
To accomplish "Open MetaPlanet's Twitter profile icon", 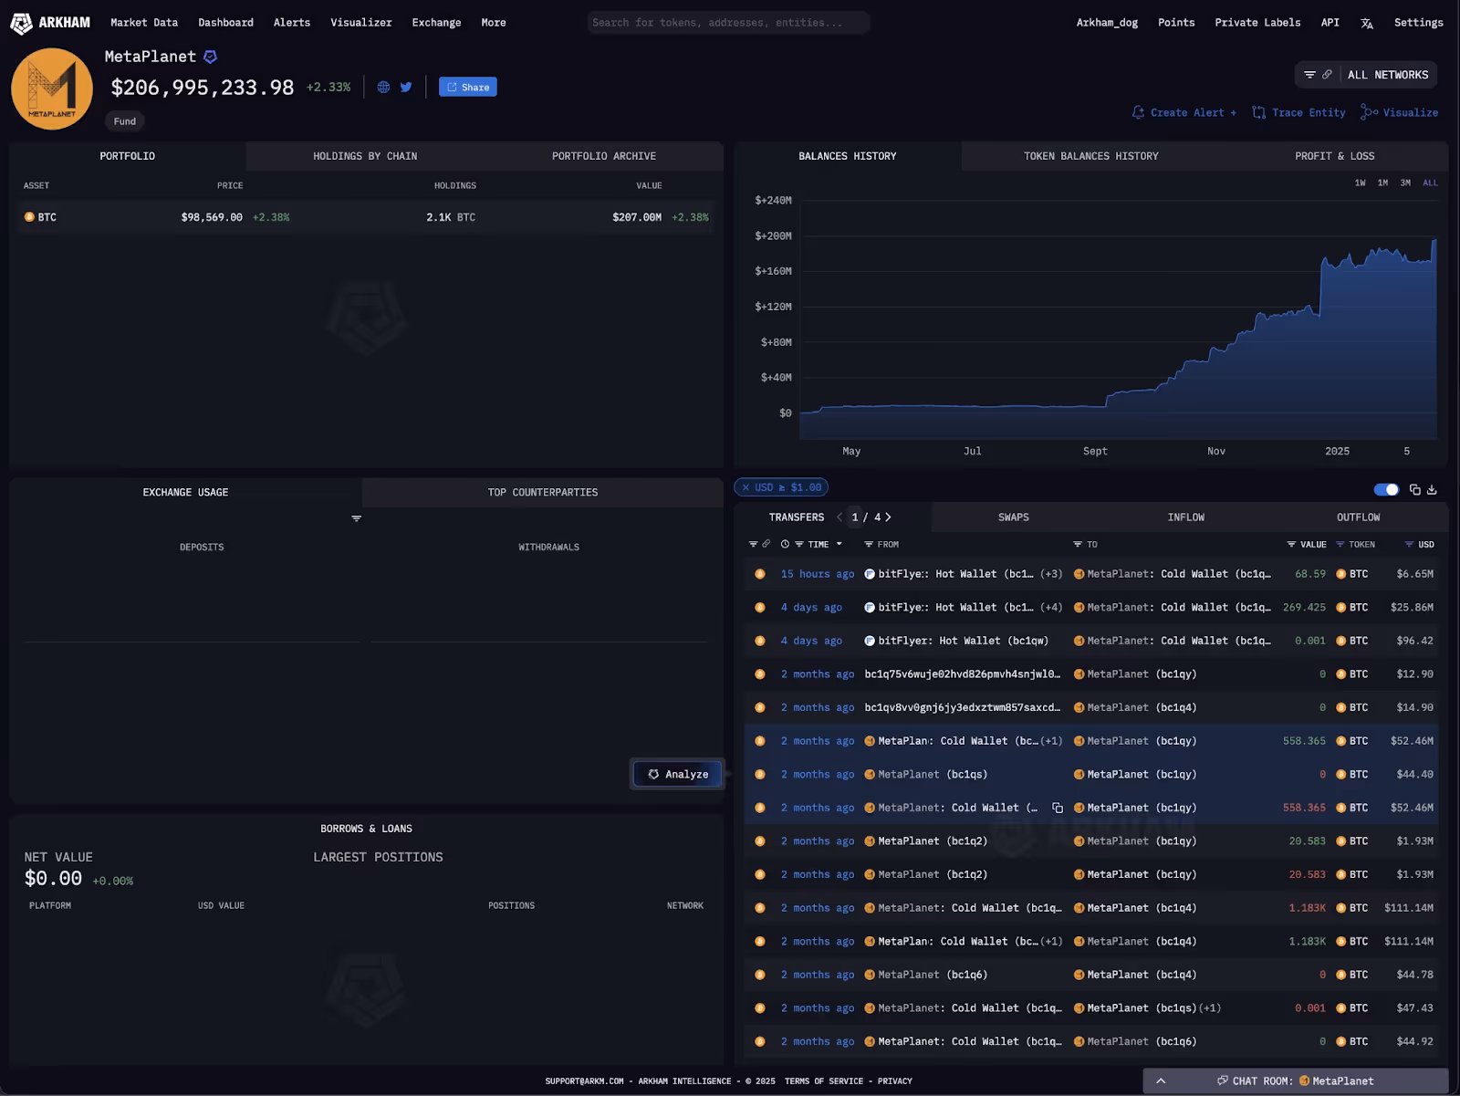I will (x=406, y=88).
